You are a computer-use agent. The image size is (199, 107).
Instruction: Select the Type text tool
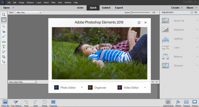click(4, 47)
